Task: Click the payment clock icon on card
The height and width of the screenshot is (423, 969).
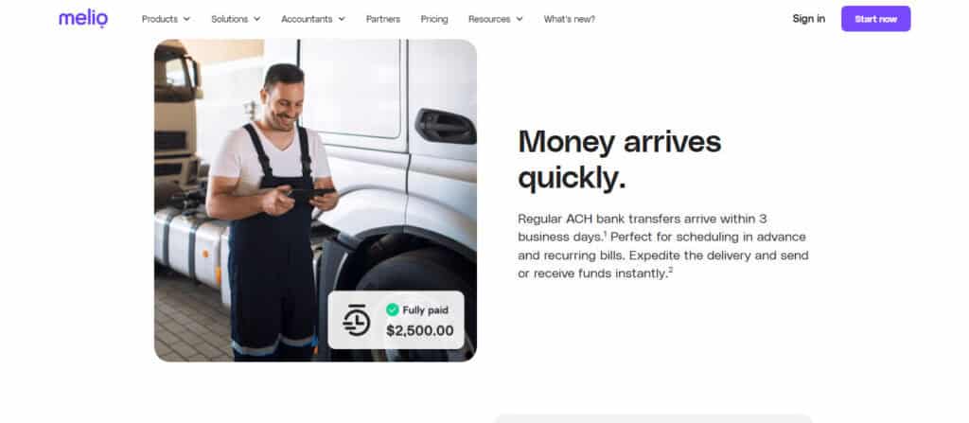Action: coord(357,321)
